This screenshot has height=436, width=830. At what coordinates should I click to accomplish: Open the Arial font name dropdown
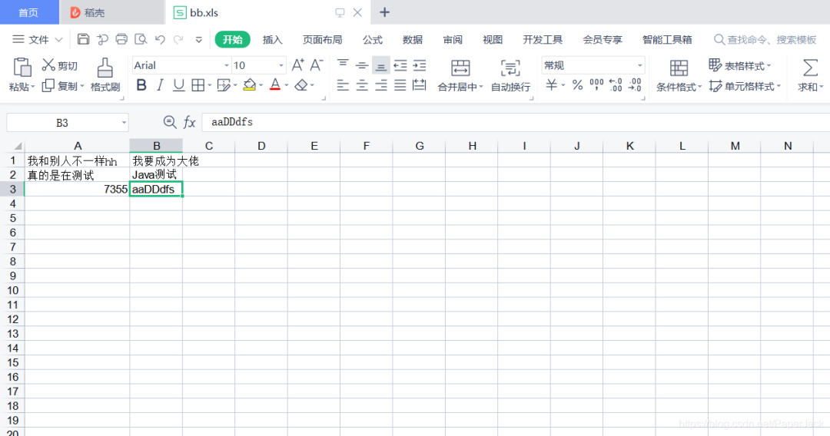tap(227, 65)
